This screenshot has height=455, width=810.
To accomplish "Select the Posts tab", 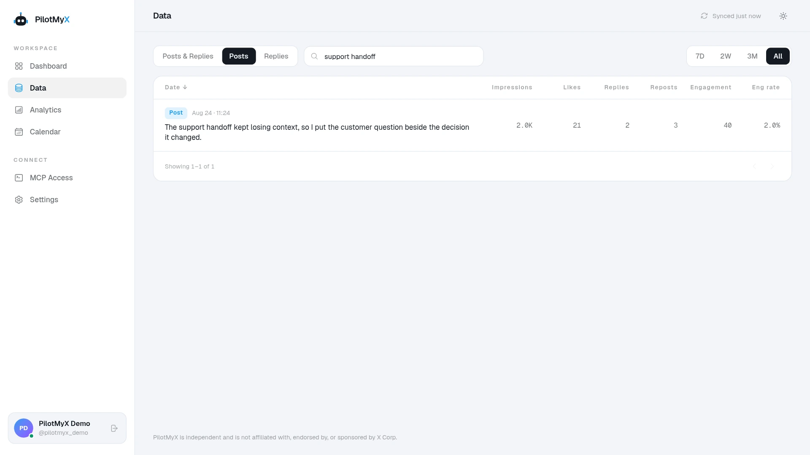I will pyautogui.click(x=239, y=56).
